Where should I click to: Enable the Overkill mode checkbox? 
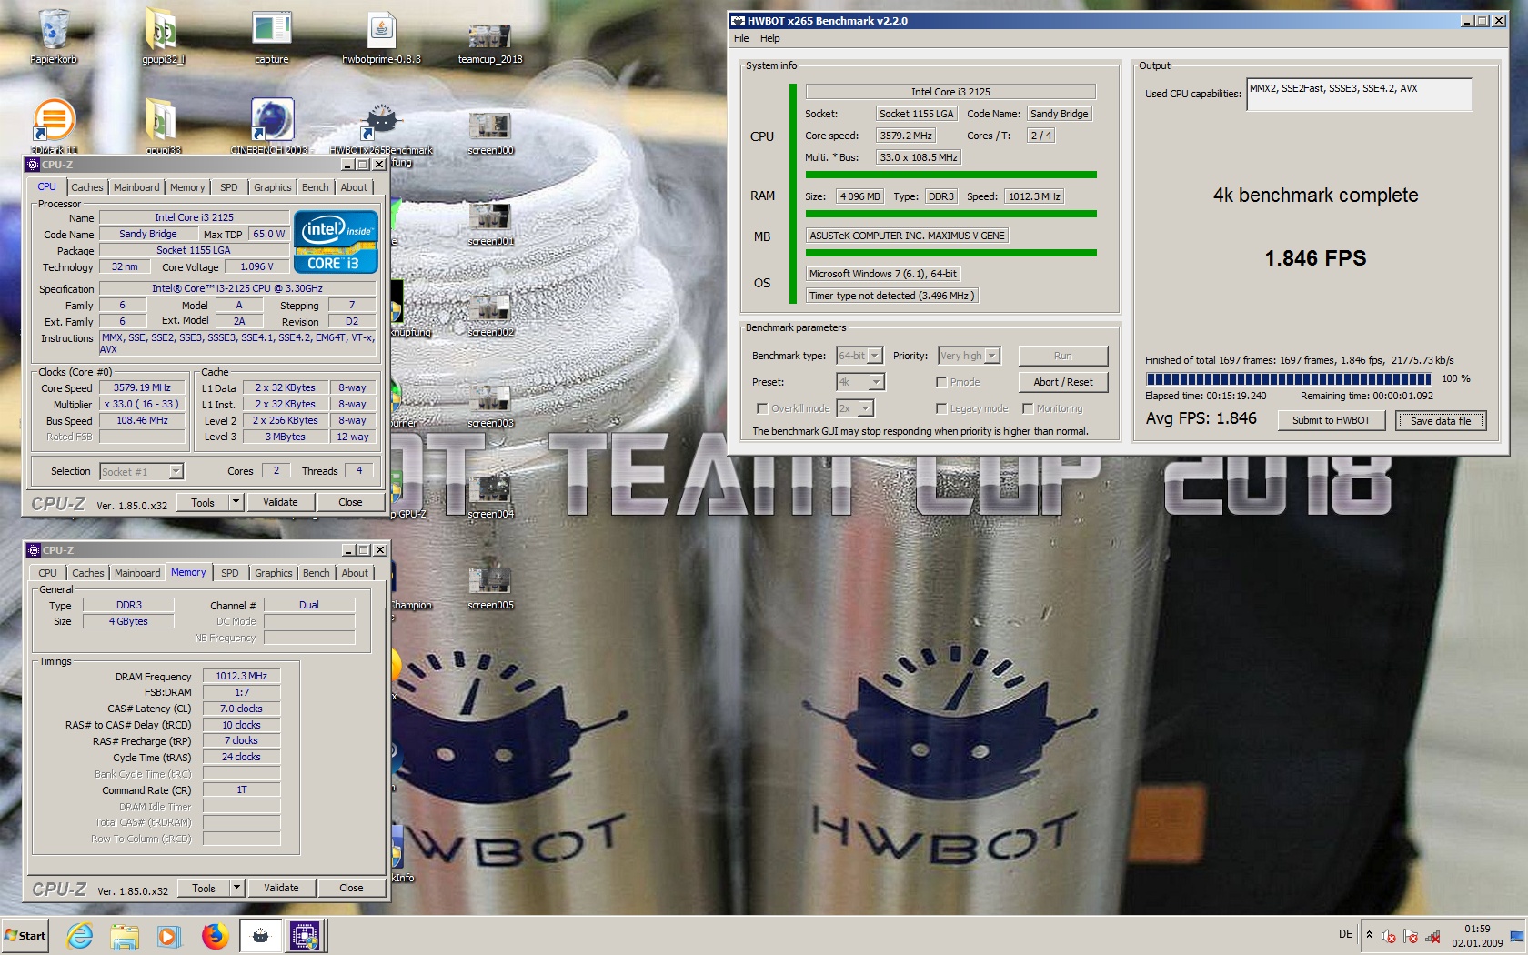tap(762, 408)
